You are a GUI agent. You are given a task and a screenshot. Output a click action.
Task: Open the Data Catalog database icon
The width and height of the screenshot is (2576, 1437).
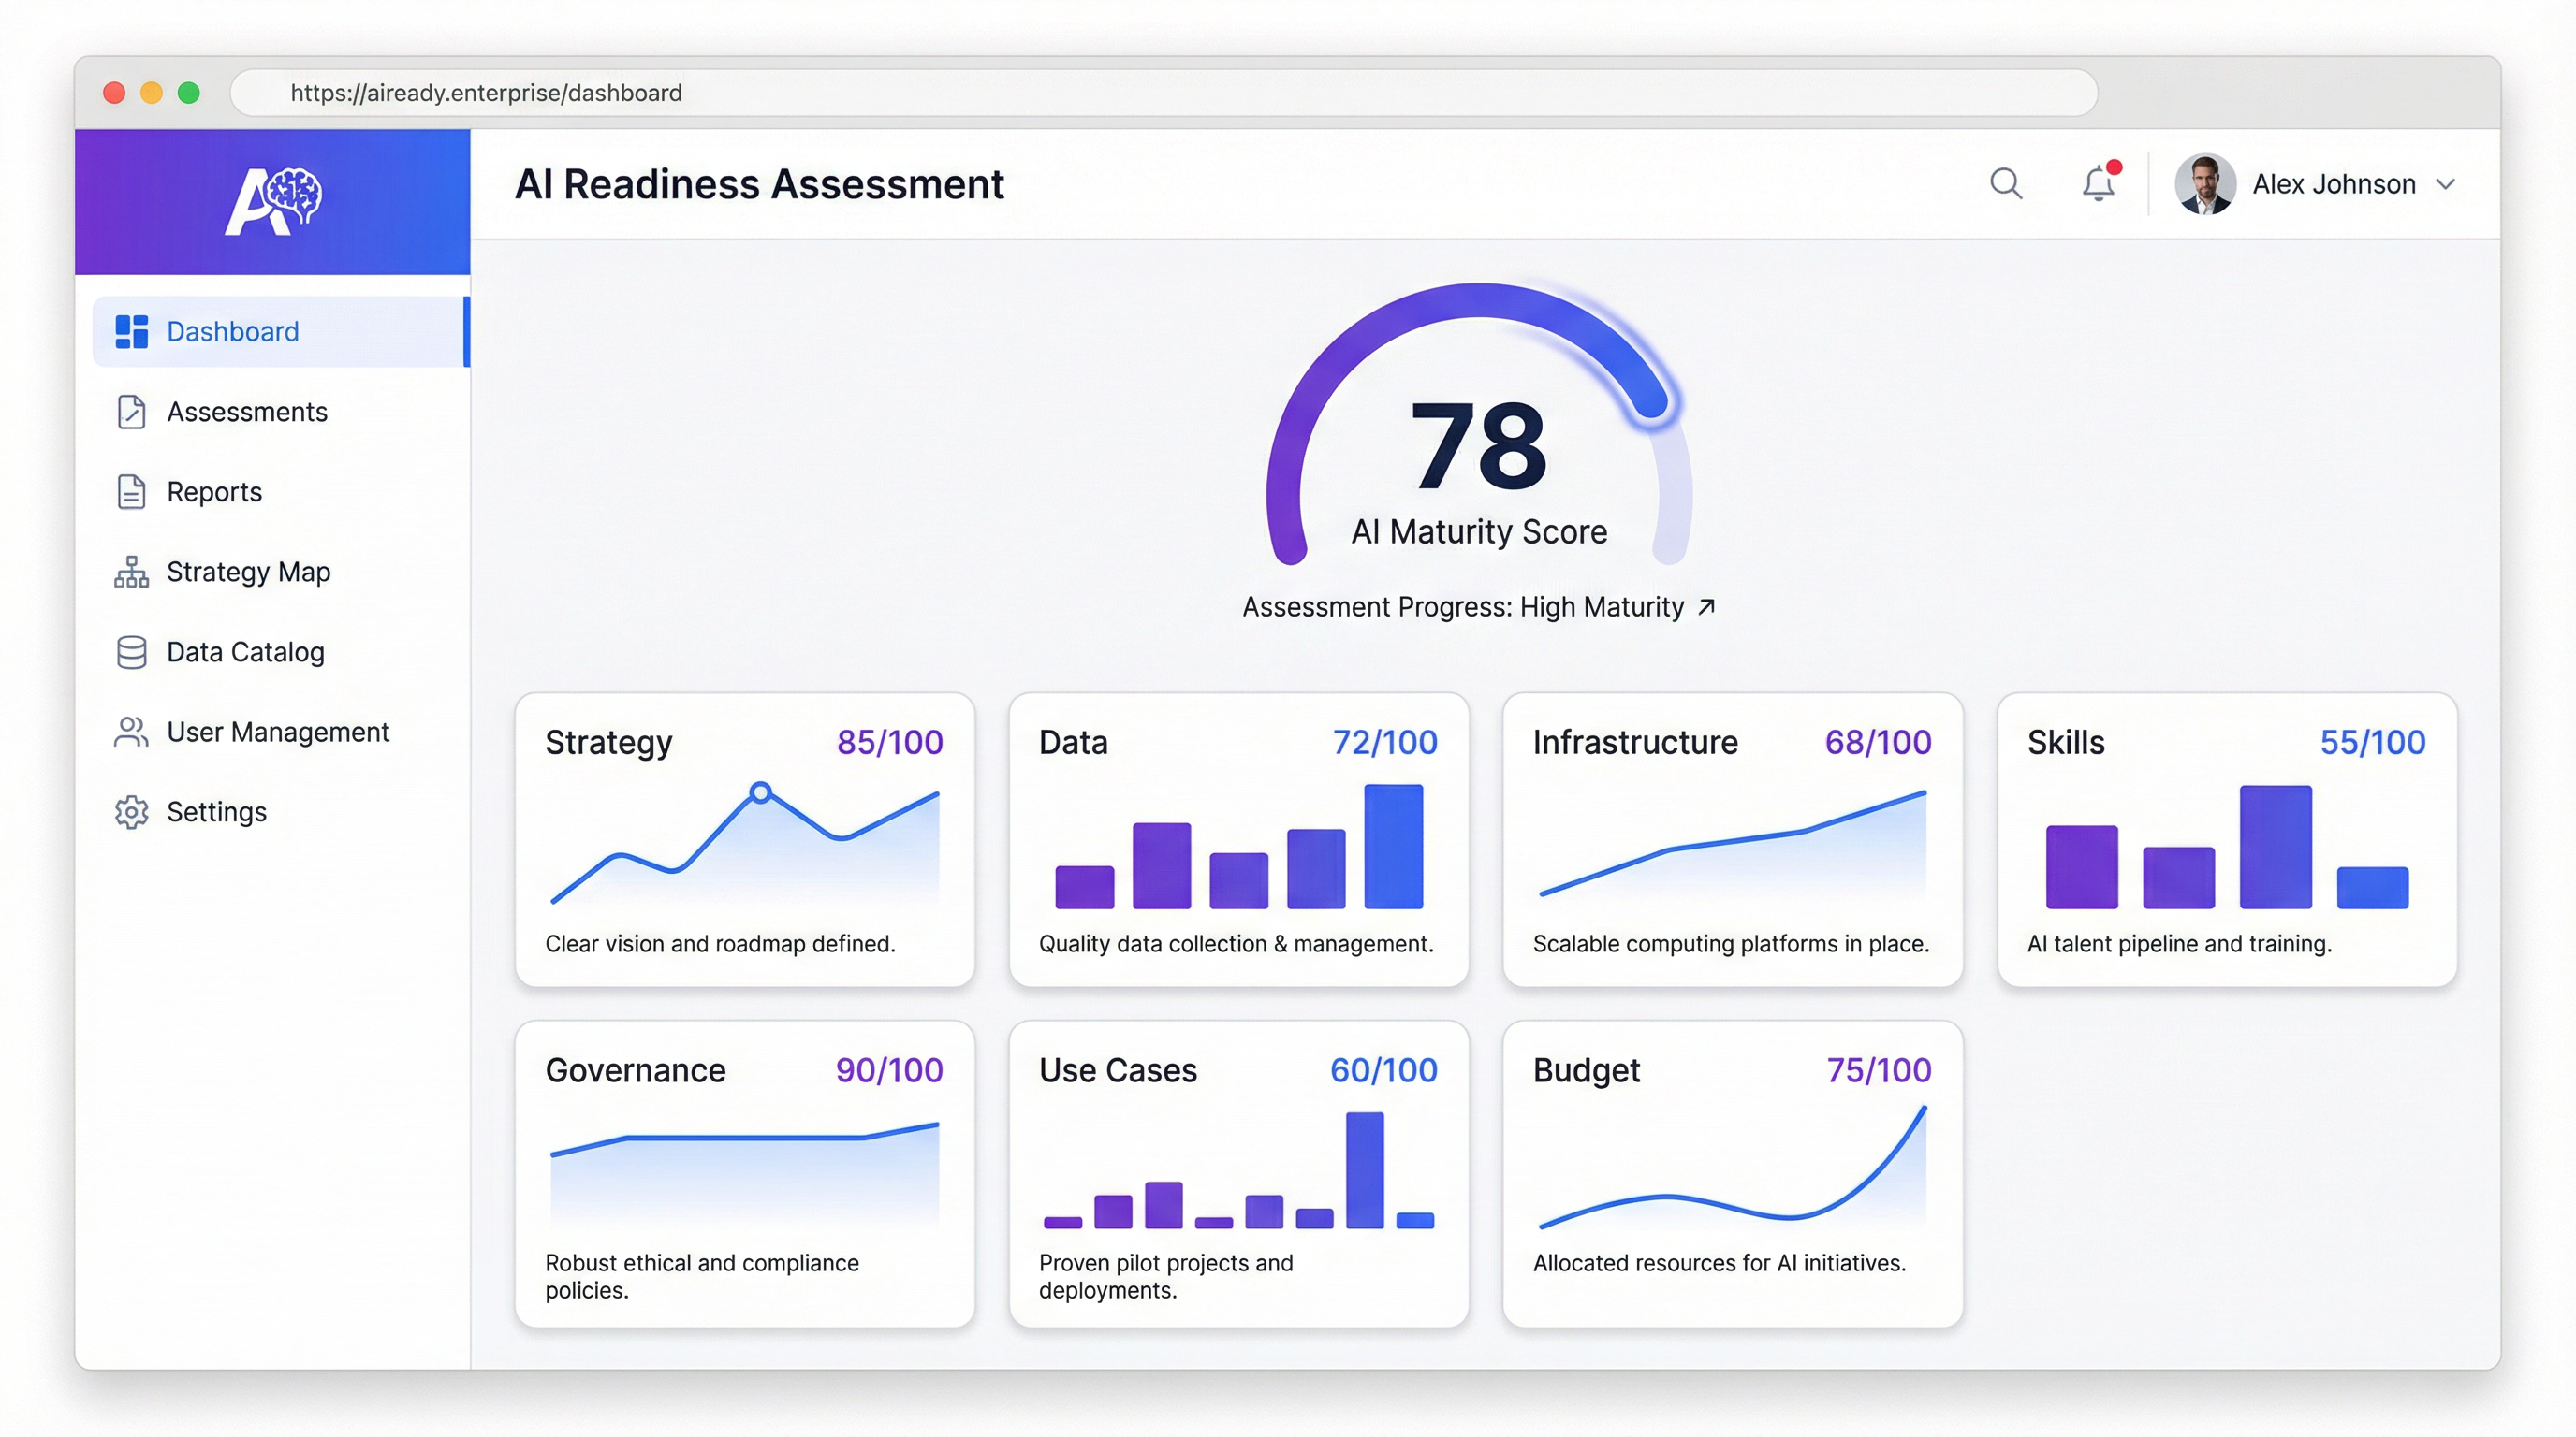tap(131, 651)
